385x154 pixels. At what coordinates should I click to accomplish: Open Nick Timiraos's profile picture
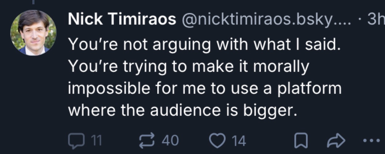click(33, 33)
